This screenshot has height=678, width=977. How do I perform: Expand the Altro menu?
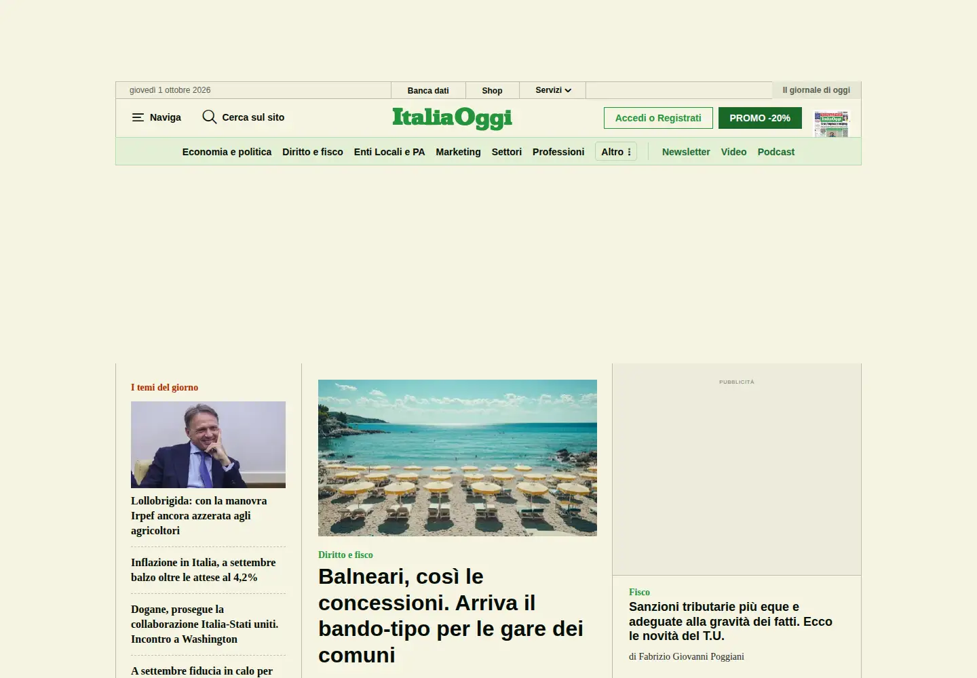(616, 152)
